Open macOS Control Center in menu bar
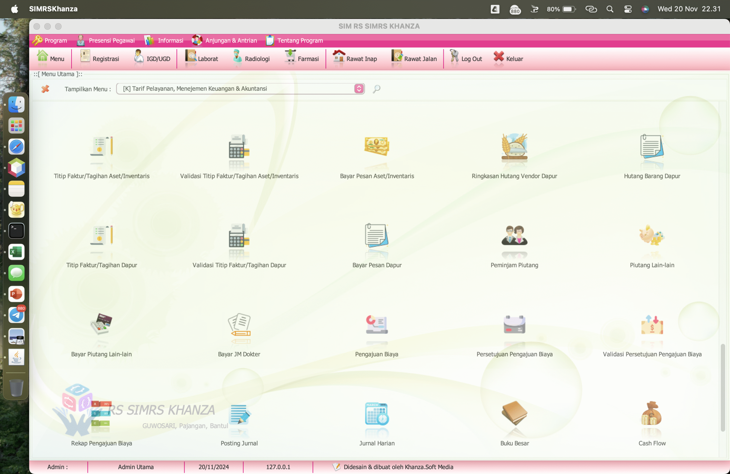 point(628,9)
